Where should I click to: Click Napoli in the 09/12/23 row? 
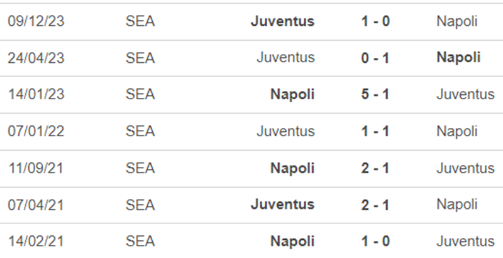pos(457,21)
